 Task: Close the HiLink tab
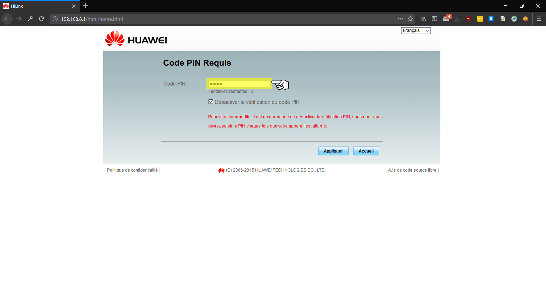[74, 6]
